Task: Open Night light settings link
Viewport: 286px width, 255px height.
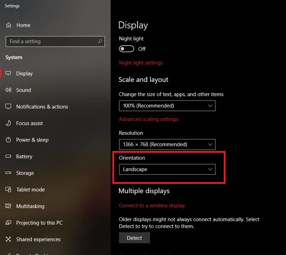Action: (141, 63)
